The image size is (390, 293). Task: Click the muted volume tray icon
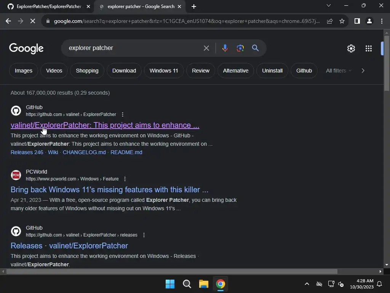pos(341,284)
